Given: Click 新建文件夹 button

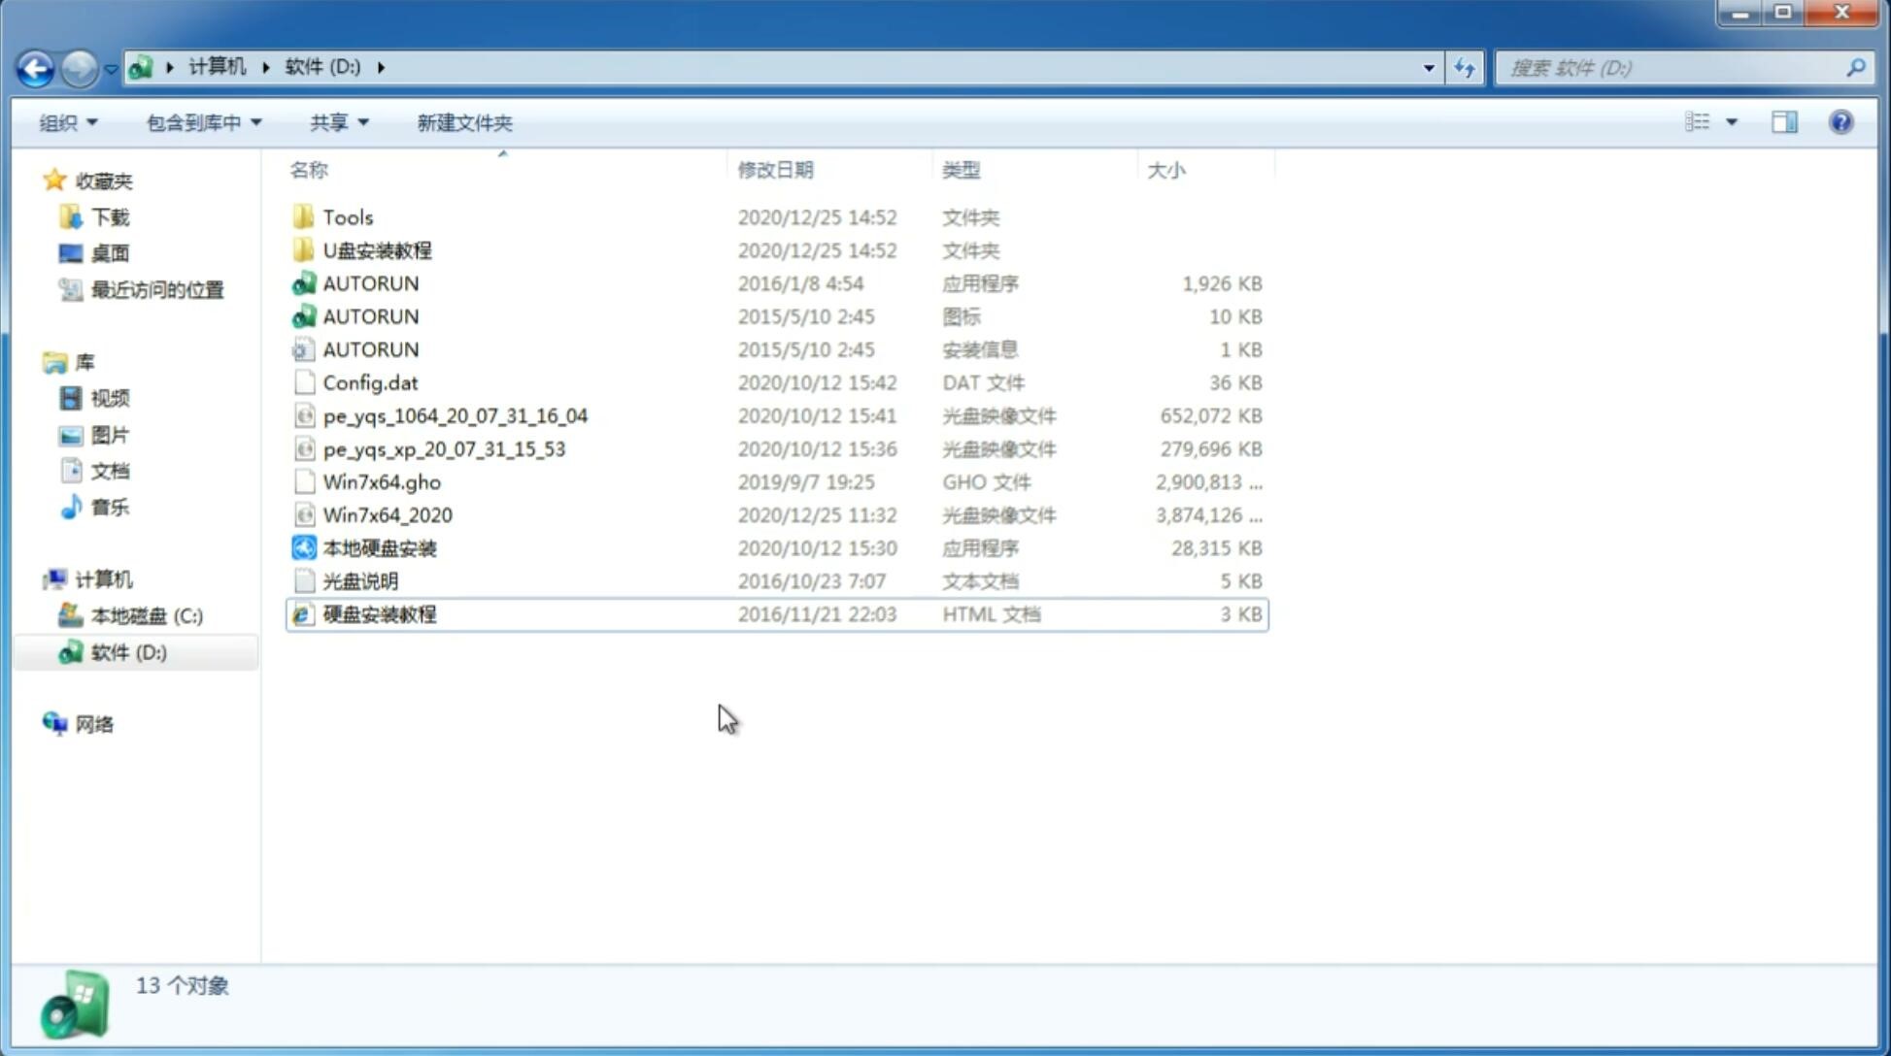Looking at the screenshot, I should coord(465,122).
